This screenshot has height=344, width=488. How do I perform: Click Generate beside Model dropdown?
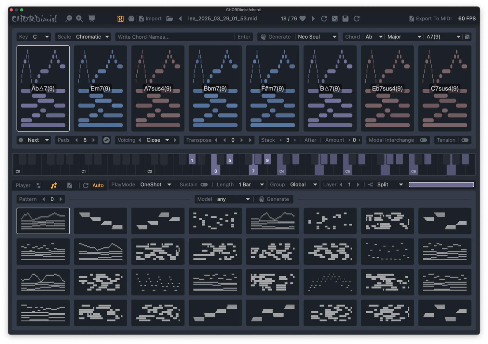pos(278,199)
